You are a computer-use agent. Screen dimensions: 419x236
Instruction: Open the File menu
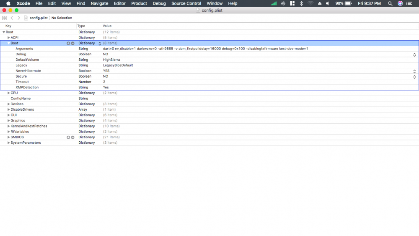tap(39, 3)
